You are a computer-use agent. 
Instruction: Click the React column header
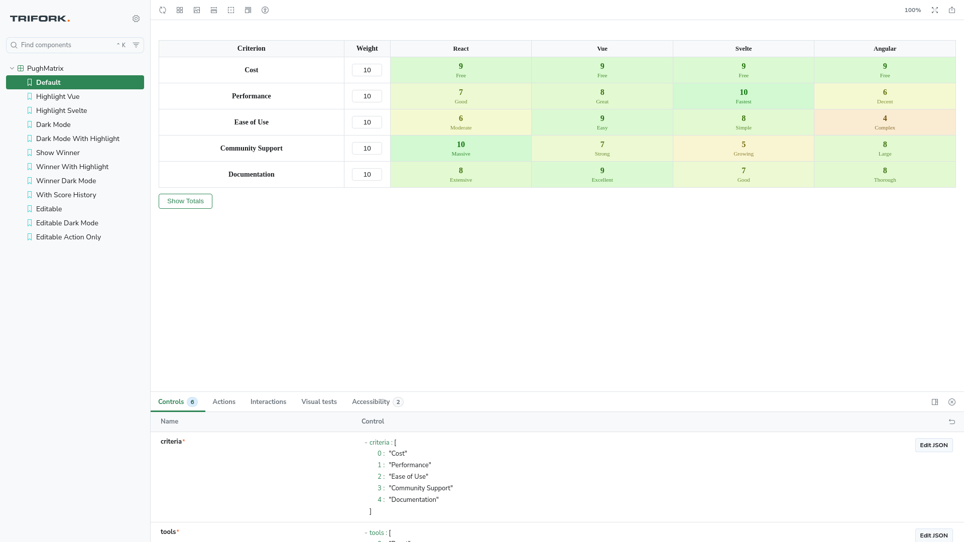tap(461, 49)
